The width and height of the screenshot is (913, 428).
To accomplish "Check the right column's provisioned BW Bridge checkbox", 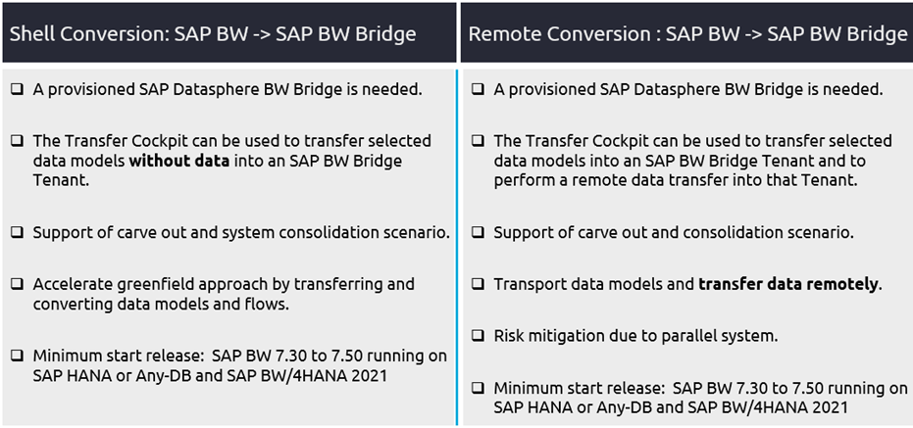I will (x=478, y=89).
